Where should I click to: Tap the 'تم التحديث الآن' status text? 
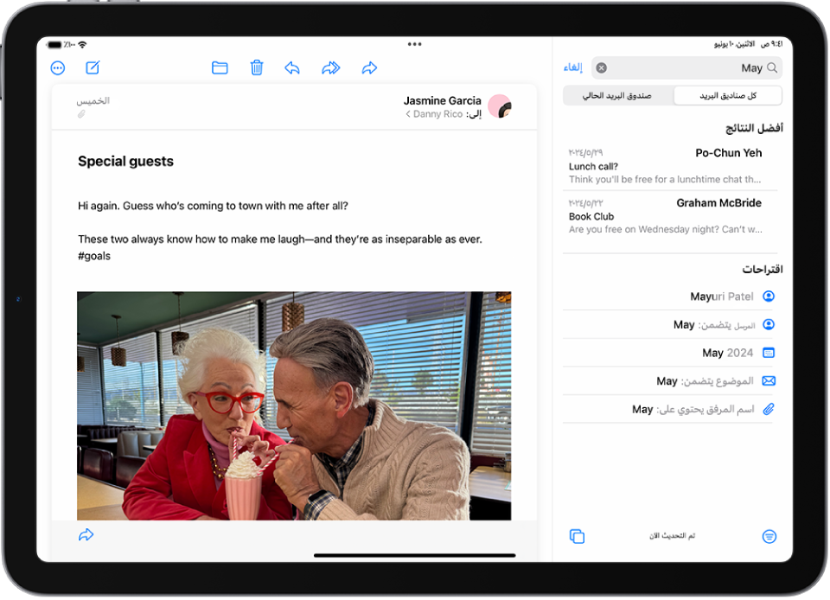tap(673, 536)
